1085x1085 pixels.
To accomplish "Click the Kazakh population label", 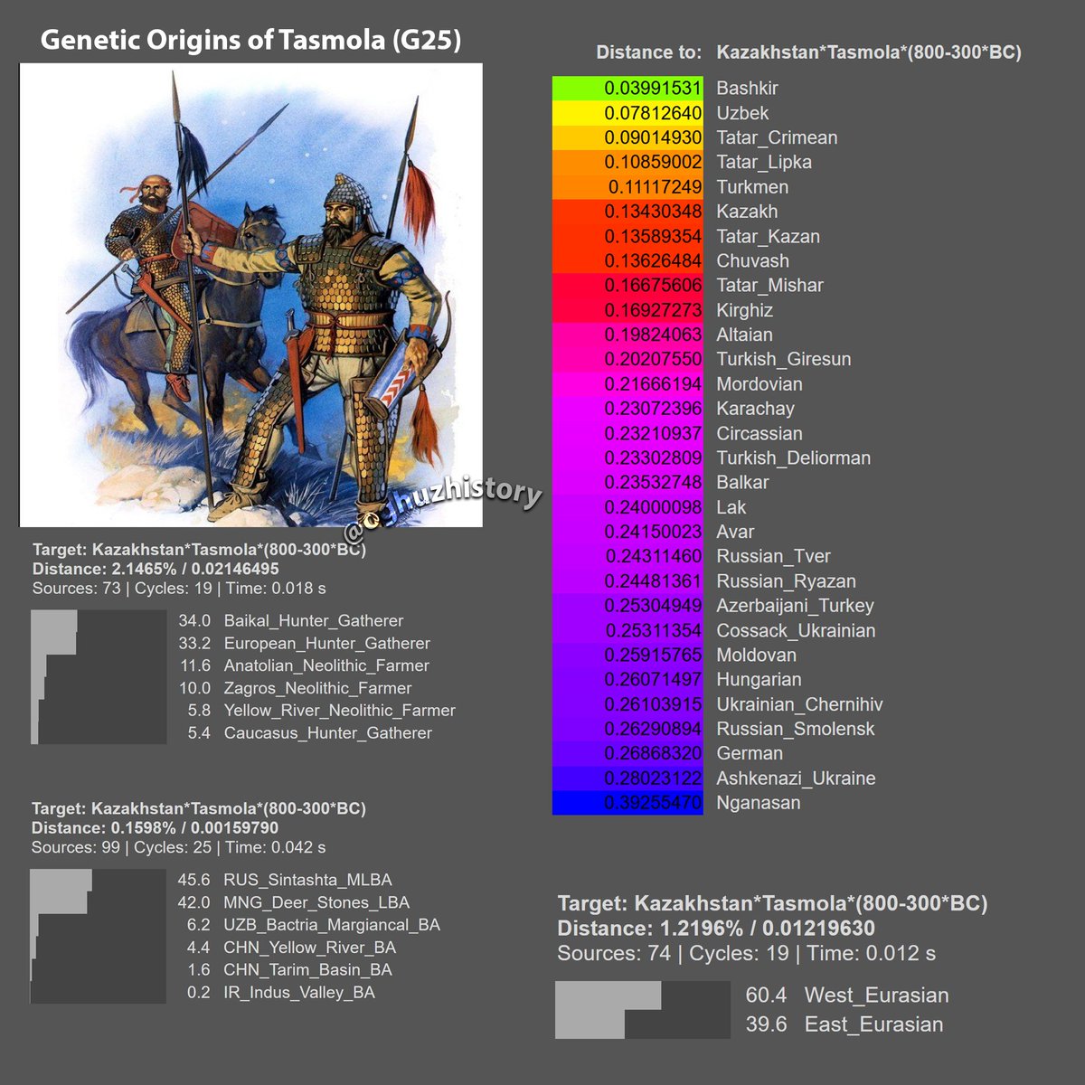I will tap(747, 212).
